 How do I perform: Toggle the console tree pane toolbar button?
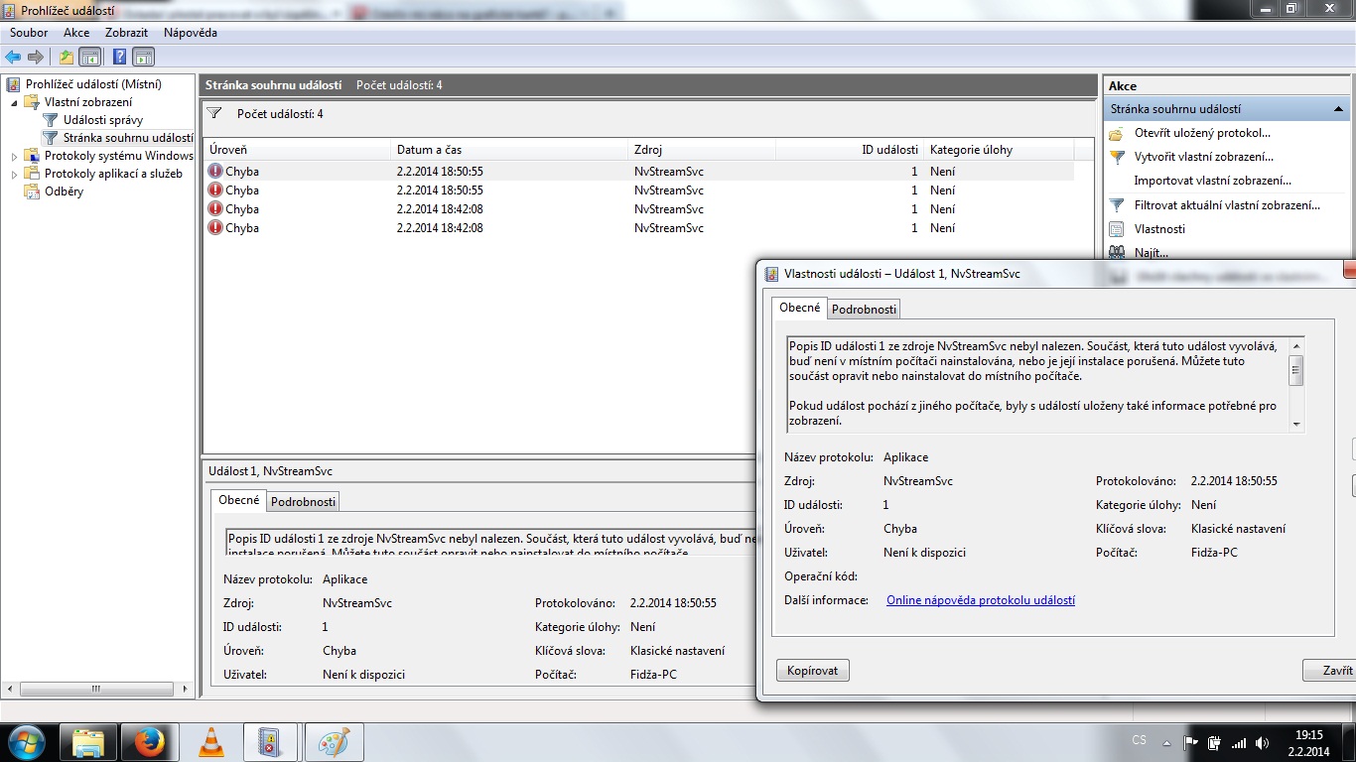(89, 57)
